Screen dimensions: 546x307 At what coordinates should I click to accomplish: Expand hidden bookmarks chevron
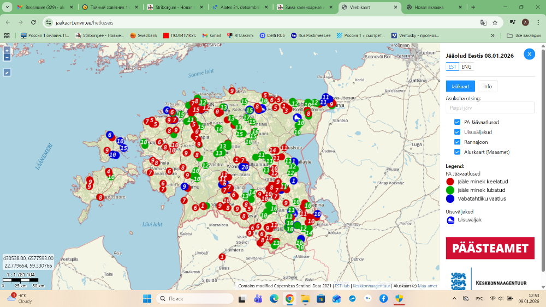(x=493, y=35)
